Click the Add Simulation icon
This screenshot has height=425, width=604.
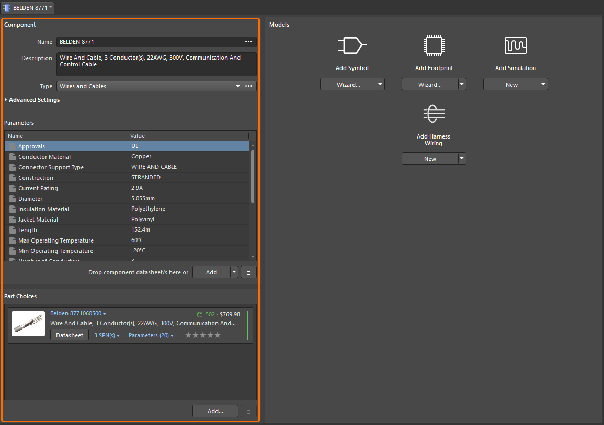515,45
